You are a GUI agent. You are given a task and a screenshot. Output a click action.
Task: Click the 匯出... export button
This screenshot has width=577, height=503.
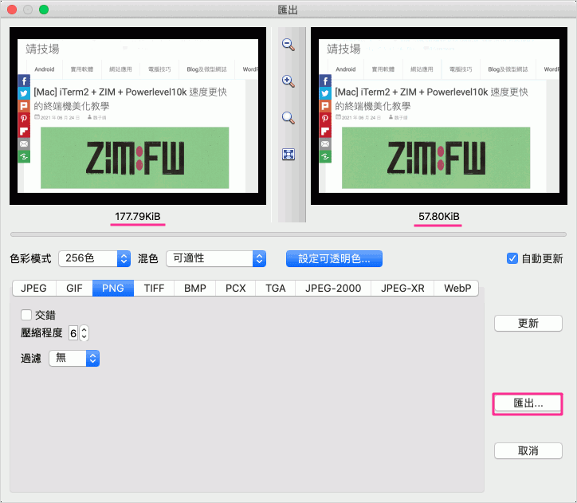tap(528, 403)
